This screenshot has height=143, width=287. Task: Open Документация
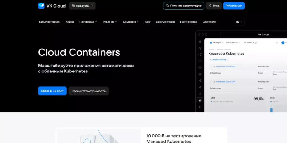tap(165, 22)
